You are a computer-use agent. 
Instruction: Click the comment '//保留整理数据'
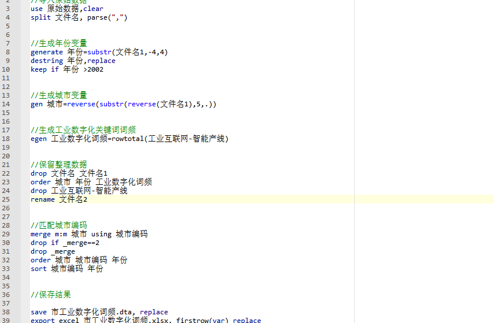(x=59, y=165)
